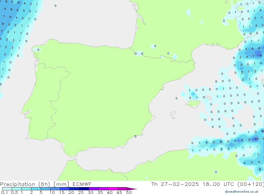The width and height of the screenshot is (264, 194).
Task: Click the '30' legend scale label
Action: (90, 192)
